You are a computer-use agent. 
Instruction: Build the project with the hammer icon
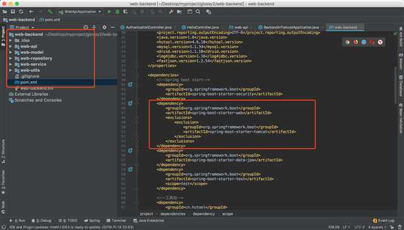coord(50,12)
